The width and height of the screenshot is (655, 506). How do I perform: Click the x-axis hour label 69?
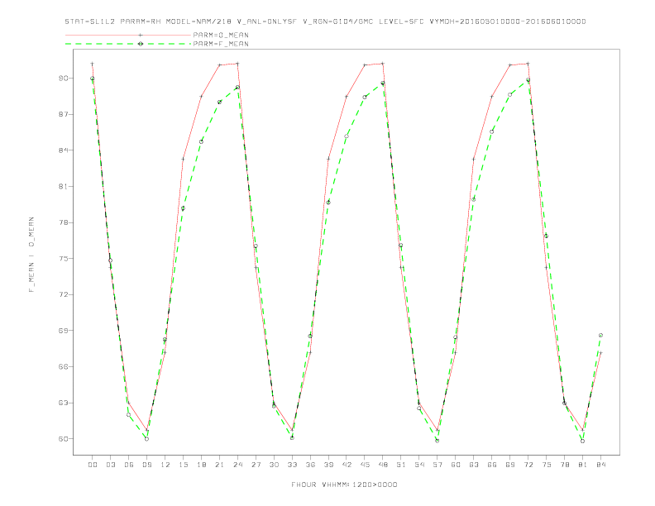[510, 465]
